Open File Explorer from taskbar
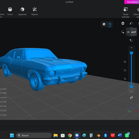This screenshot has width=139, height=139. coord(55,135)
